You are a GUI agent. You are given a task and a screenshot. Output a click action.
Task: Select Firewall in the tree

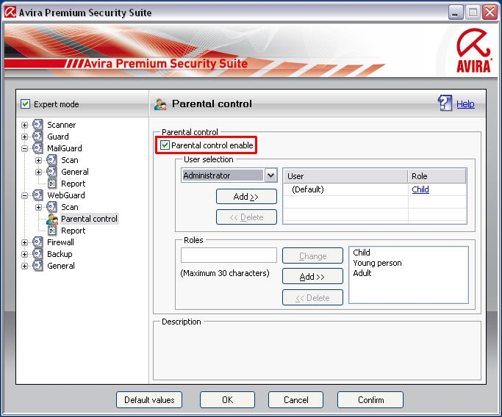tap(60, 242)
